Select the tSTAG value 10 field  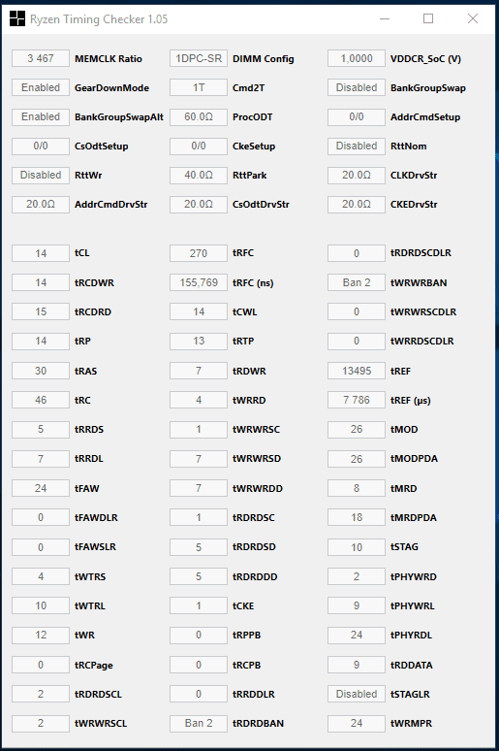(357, 547)
